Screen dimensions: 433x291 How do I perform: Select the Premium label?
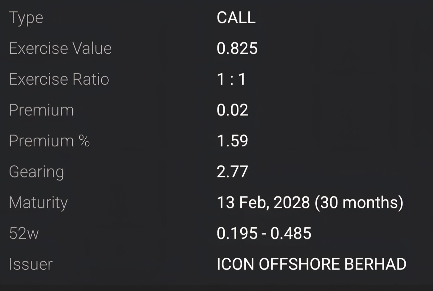coord(41,110)
